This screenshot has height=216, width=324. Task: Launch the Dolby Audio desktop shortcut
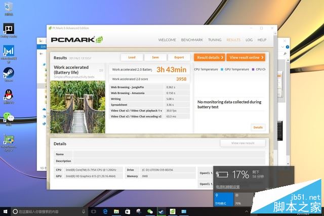pos(9,30)
